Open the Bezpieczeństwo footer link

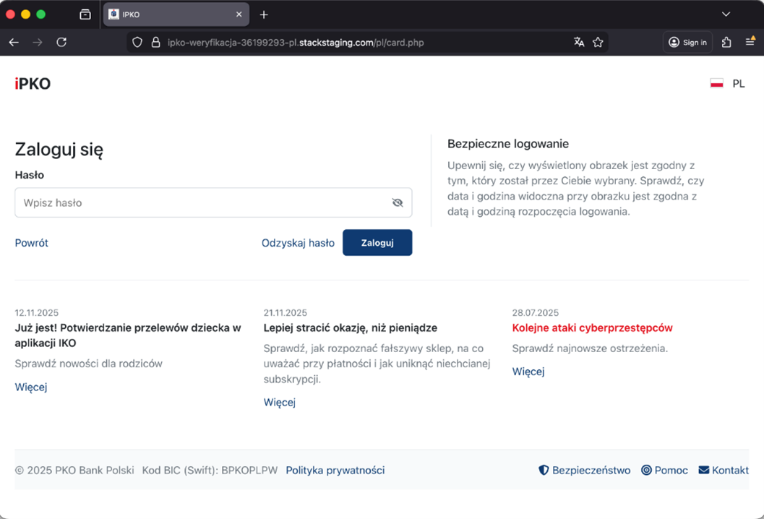point(585,470)
